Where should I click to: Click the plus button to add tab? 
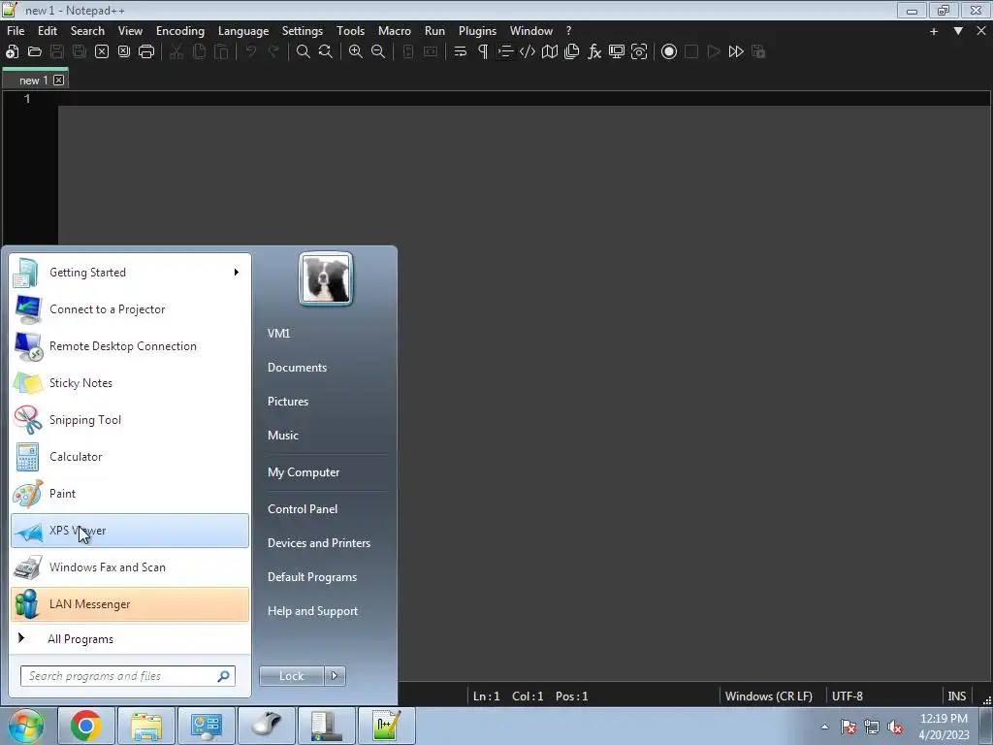pyautogui.click(x=934, y=31)
